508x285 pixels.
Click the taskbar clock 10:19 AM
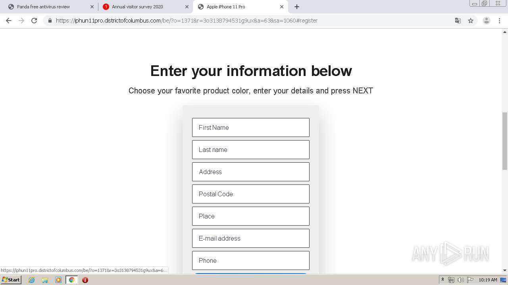click(x=488, y=280)
